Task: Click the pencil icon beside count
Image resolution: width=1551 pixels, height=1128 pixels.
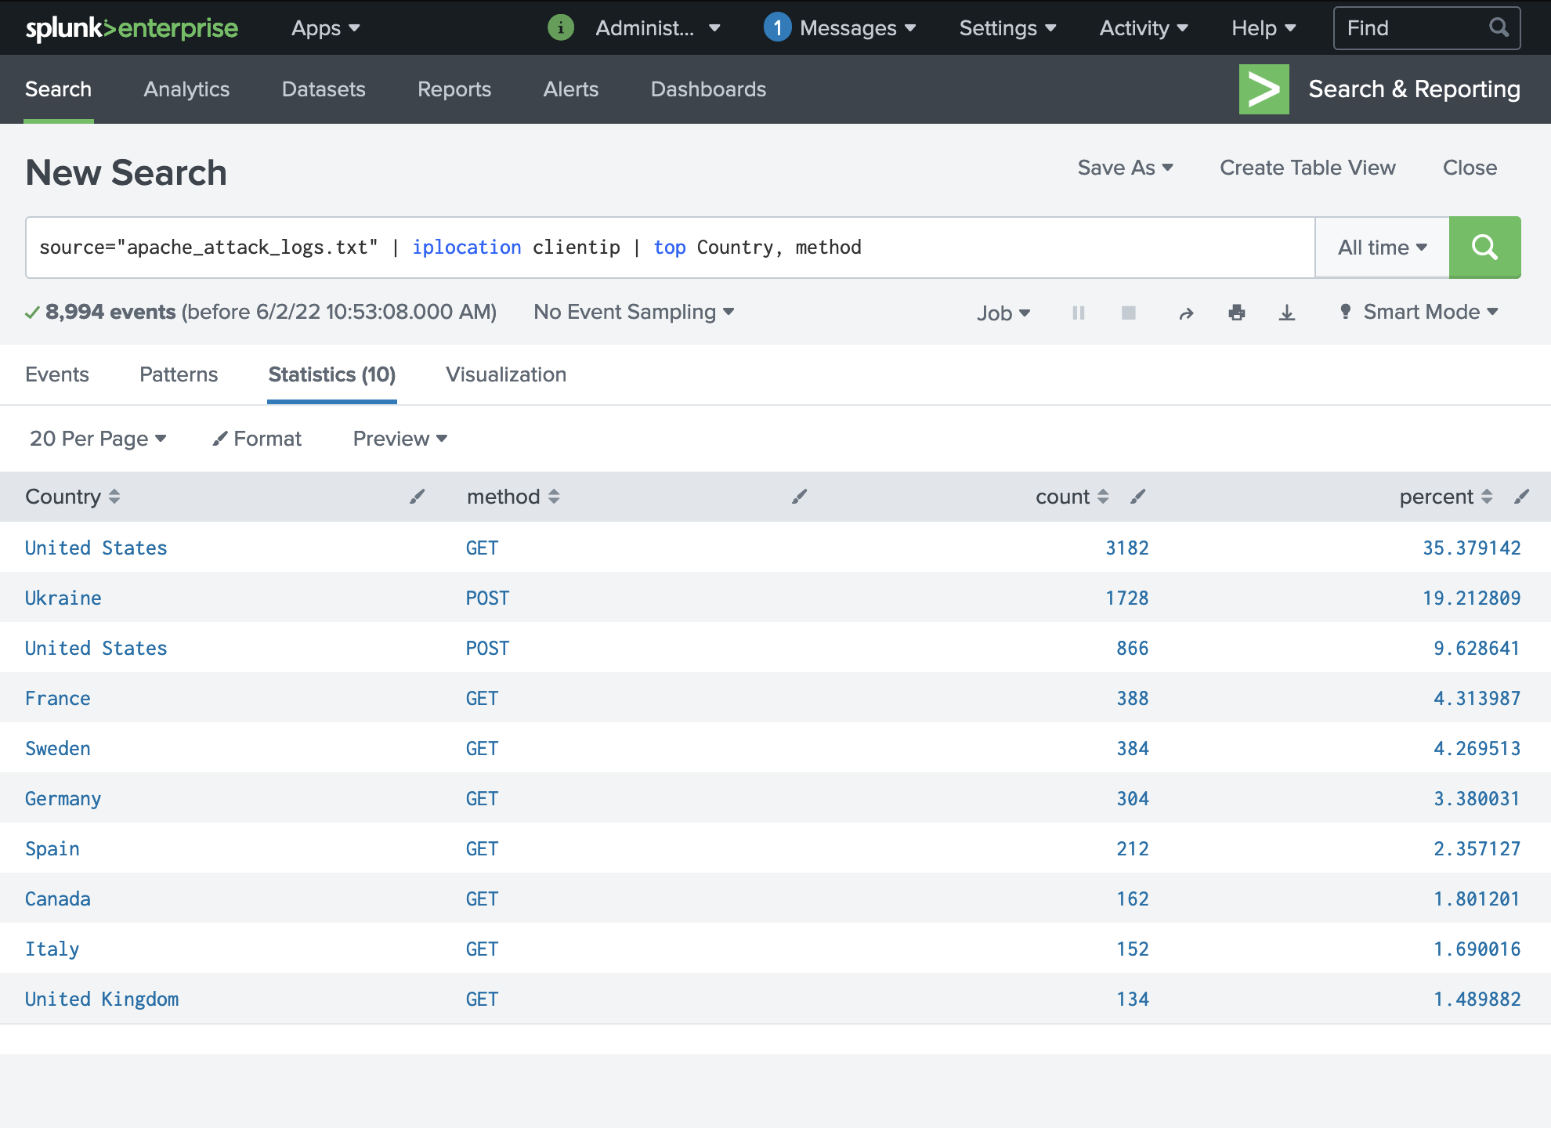Action: coord(1137,497)
